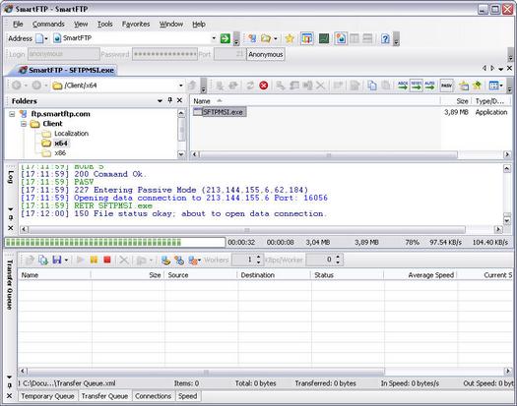Image resolution: width=517 pixels, height=406 pixels.
Task: Switch to the Speed tab
Action: click(188, 396)
